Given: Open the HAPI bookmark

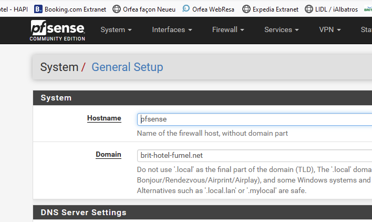Looking at the screenshot, I should click(x=14, y=9).
